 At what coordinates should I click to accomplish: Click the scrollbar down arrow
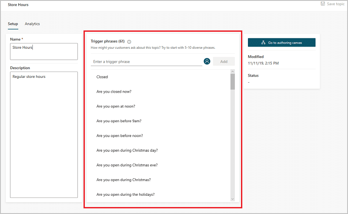pos(233,199)
